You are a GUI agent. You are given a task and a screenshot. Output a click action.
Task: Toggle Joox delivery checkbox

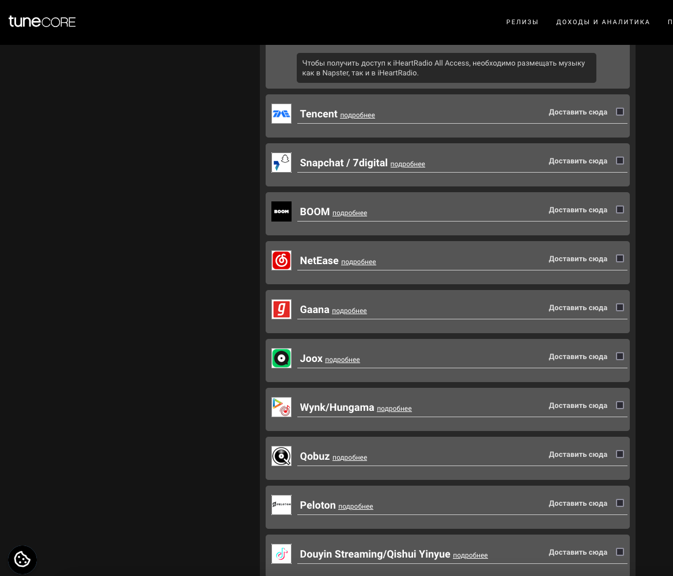(620, 356)
